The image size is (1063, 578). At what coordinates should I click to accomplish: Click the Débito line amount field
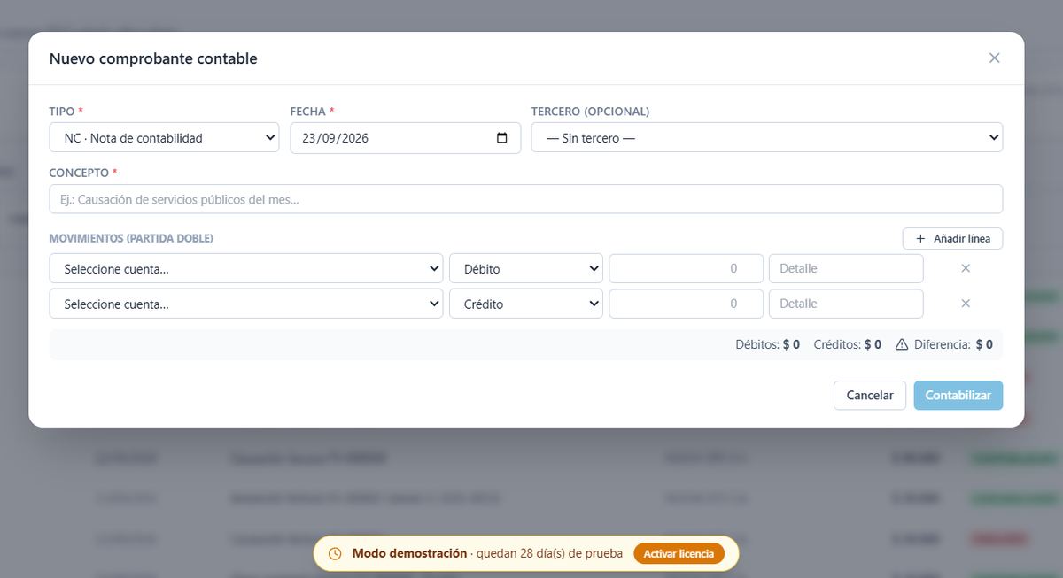pyautogui.click(x=686, y=268)
